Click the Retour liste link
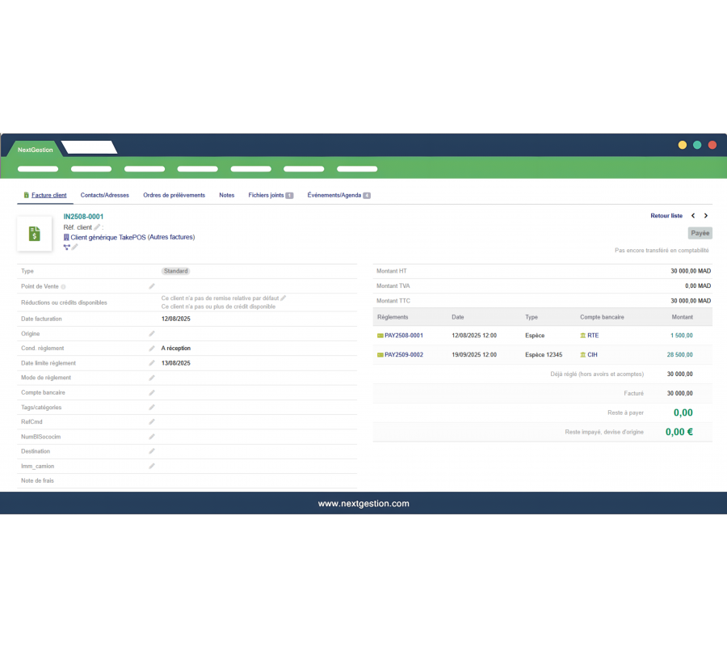 coord(666,216)
